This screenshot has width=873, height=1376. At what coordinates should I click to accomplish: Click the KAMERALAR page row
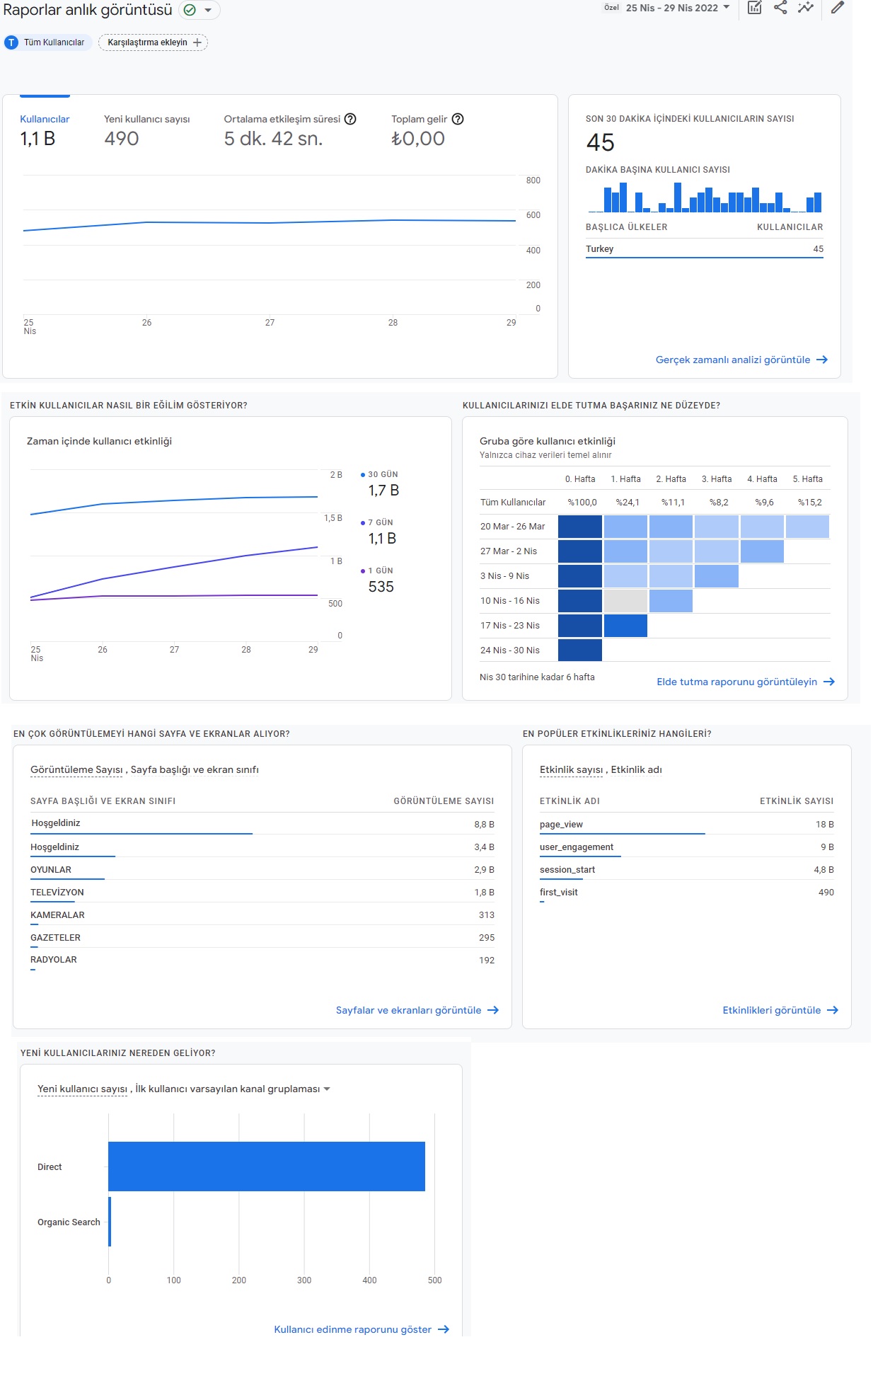tap(262, 915)
